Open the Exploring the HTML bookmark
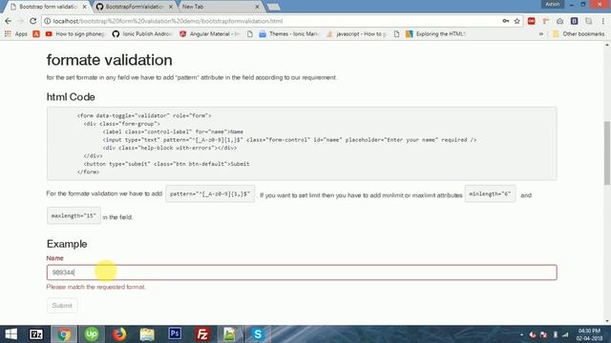 pyautogui.click(x=435, y=34)
